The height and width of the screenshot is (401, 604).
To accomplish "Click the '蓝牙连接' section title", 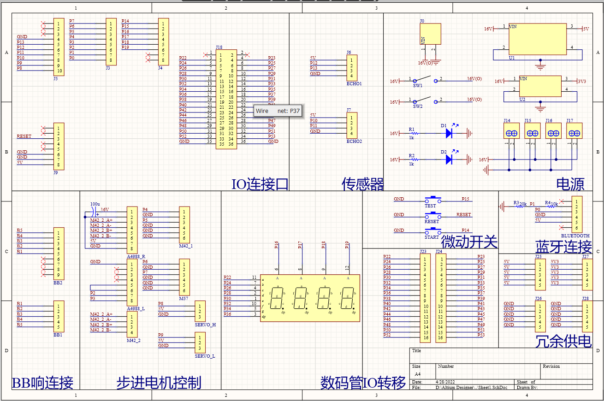I will pos(563,247).
